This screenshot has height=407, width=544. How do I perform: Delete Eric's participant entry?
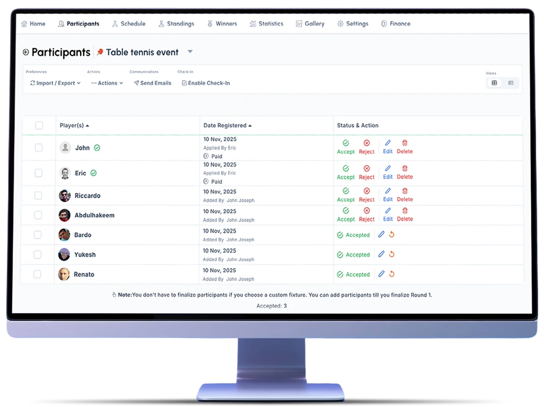pos(405,172)
